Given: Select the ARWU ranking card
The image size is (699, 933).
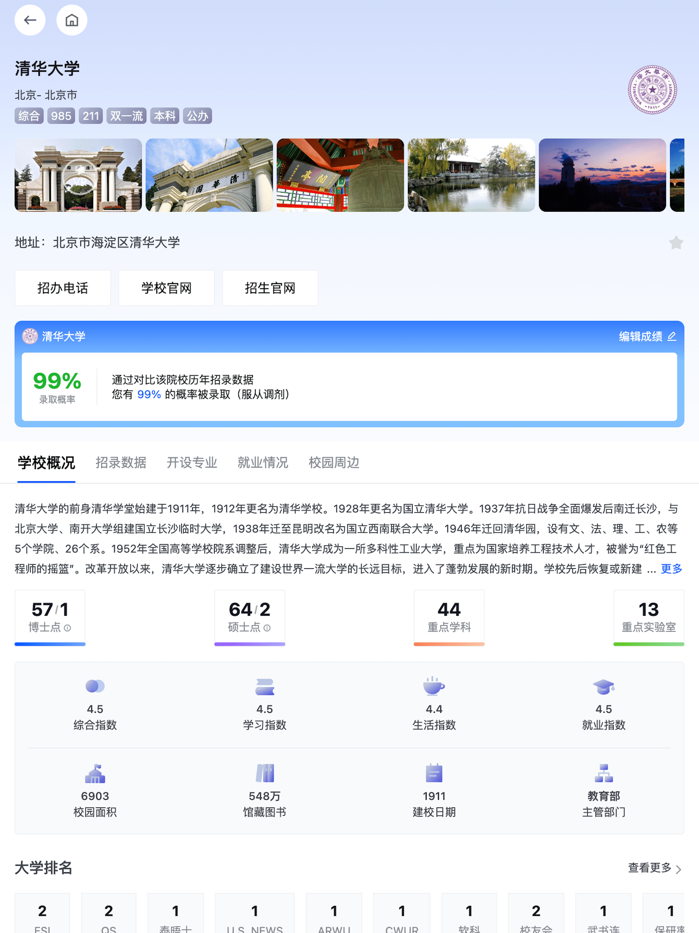Looking at the screenshot, I should tap(334, 913).
